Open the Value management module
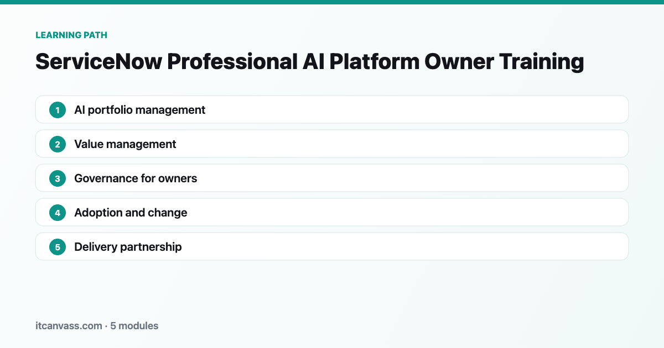664x348 pixels. tap(332, 144)
